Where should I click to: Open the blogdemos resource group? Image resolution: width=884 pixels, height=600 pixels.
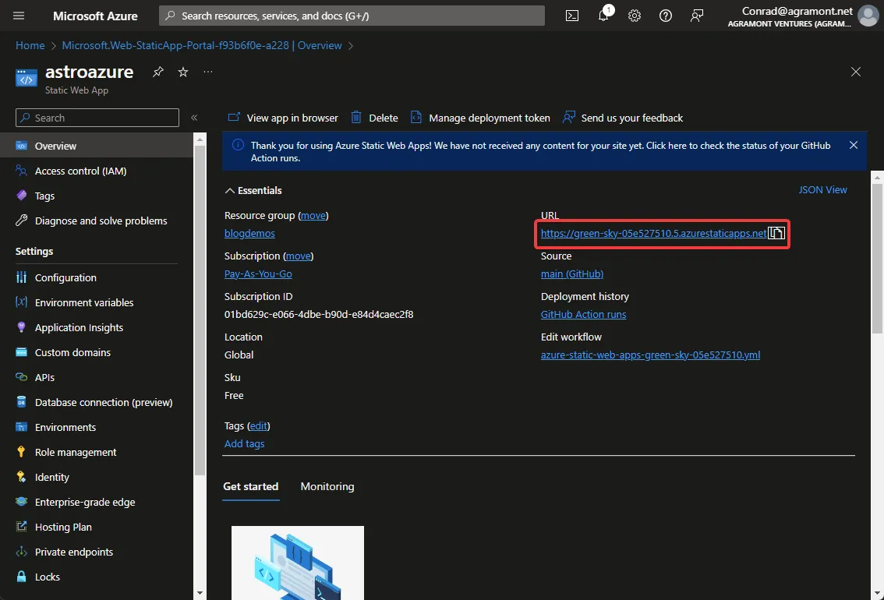[x=249, y=233]
